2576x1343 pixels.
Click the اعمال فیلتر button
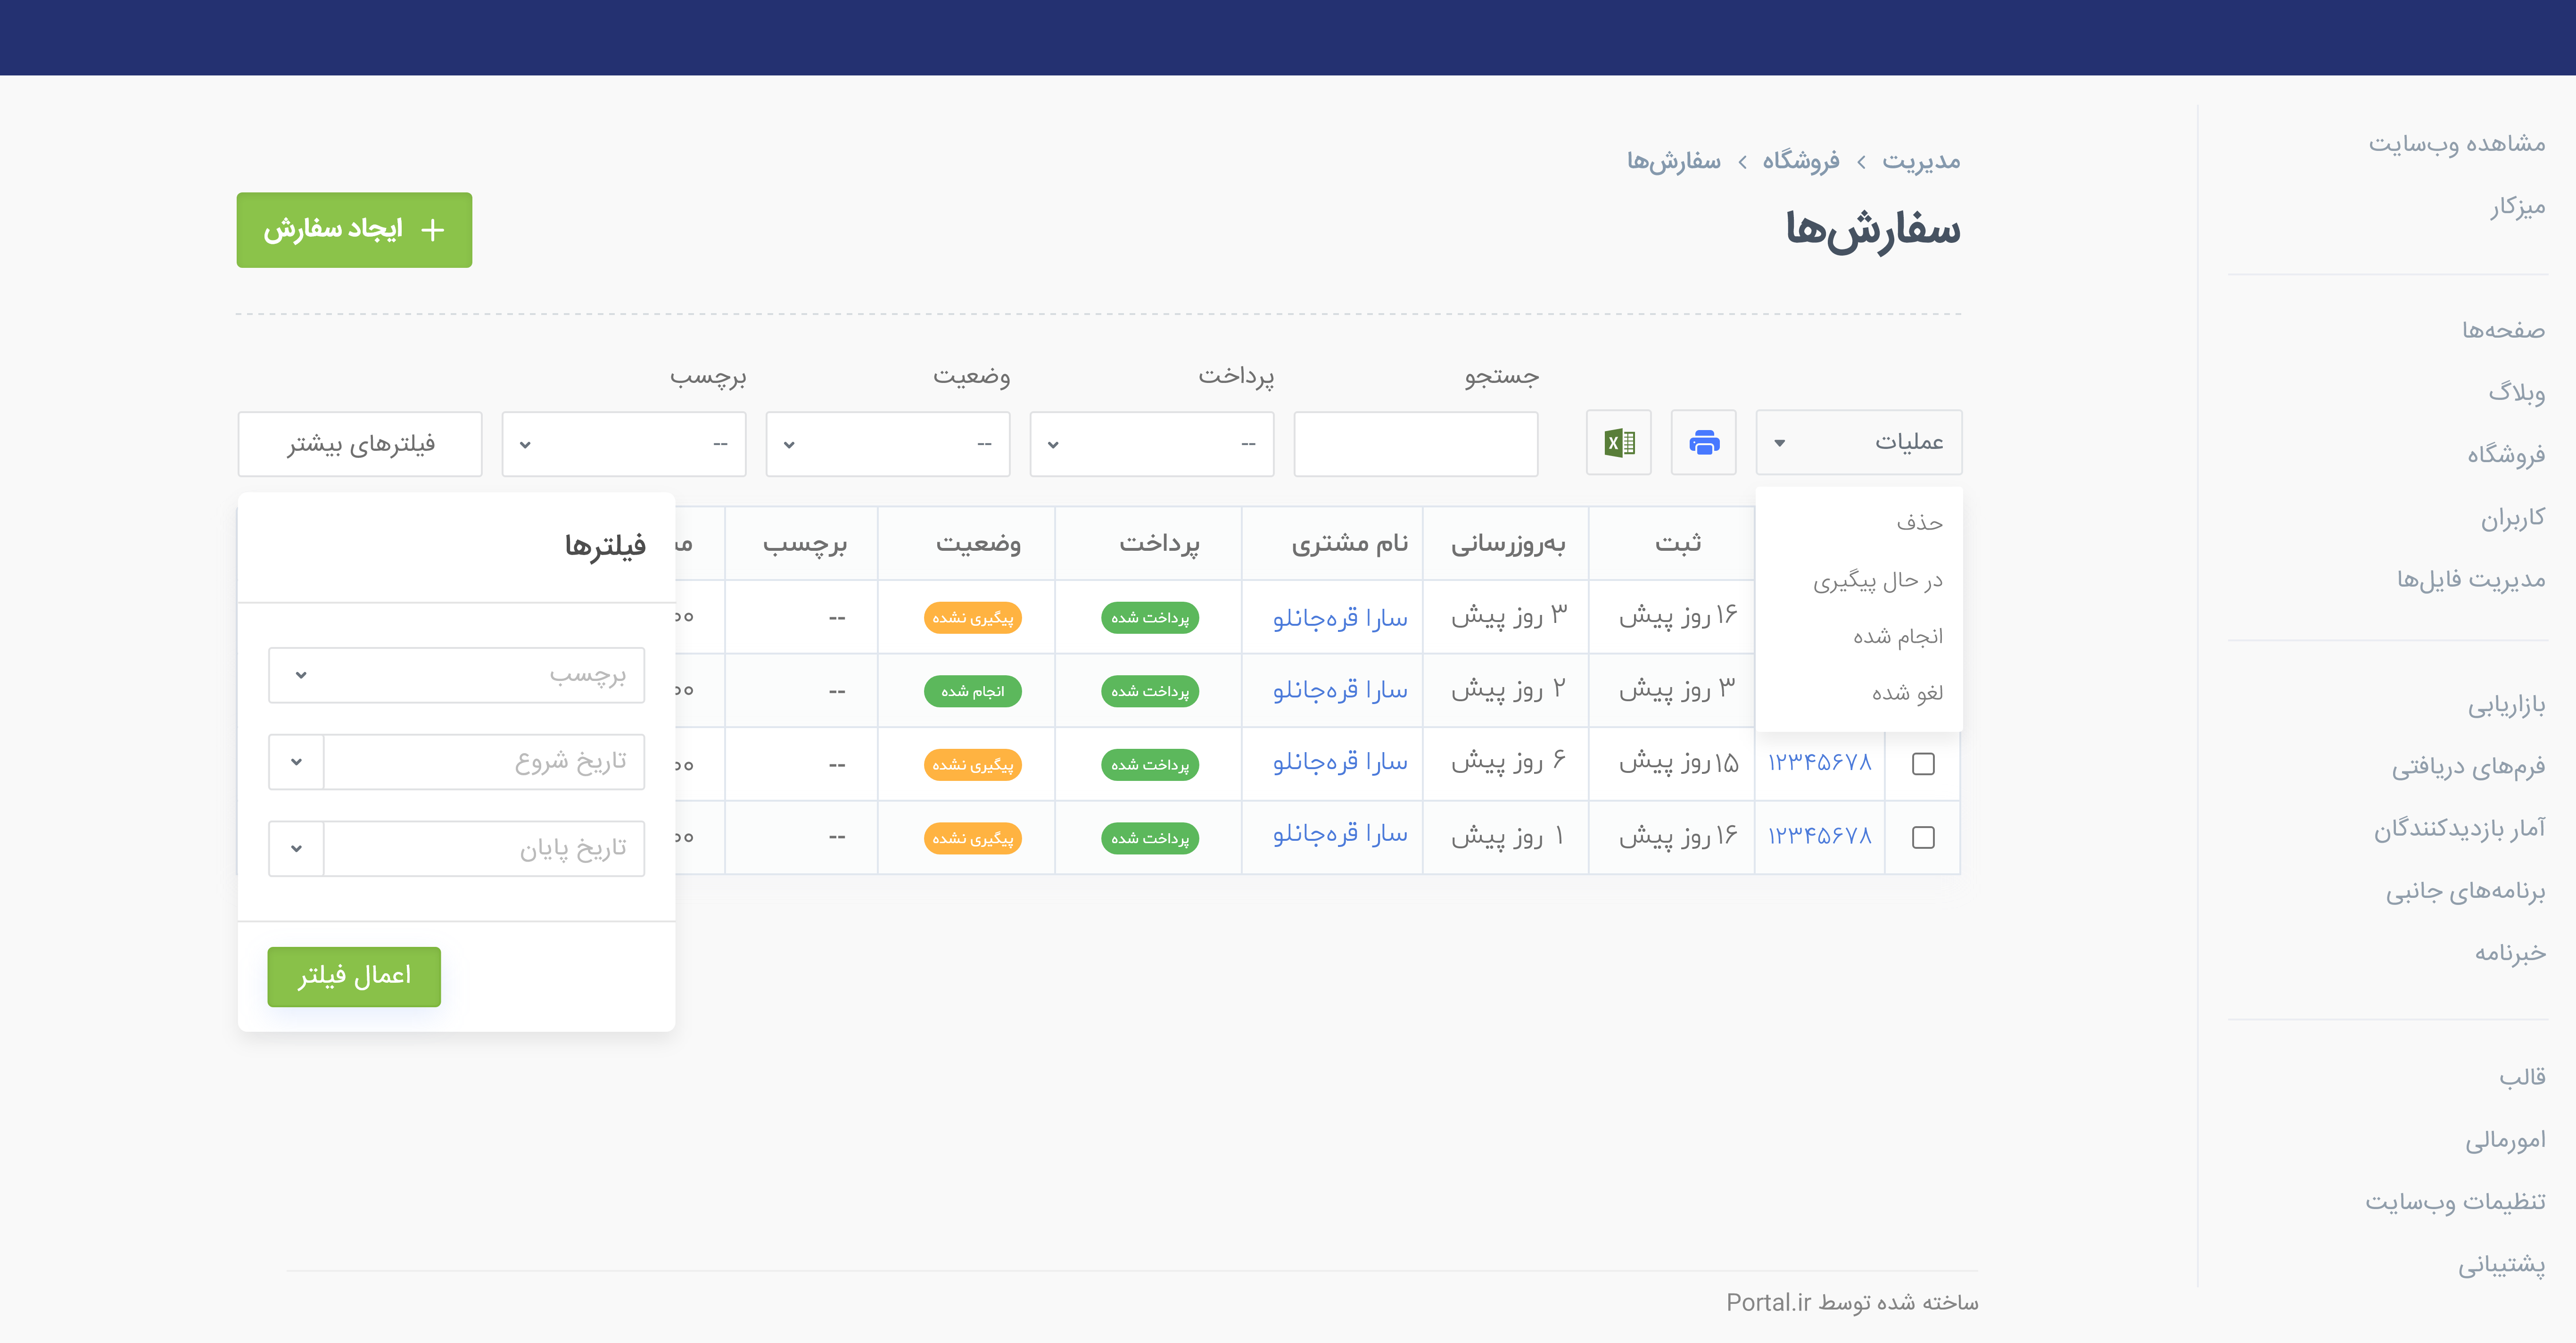click(354, 976)
